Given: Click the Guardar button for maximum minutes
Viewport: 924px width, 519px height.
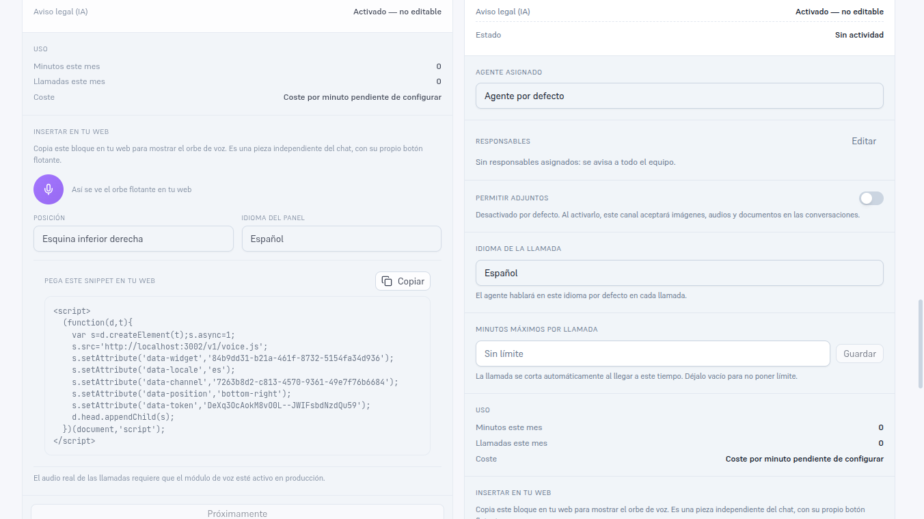Looking at the screenshot, I should point(860,354).
